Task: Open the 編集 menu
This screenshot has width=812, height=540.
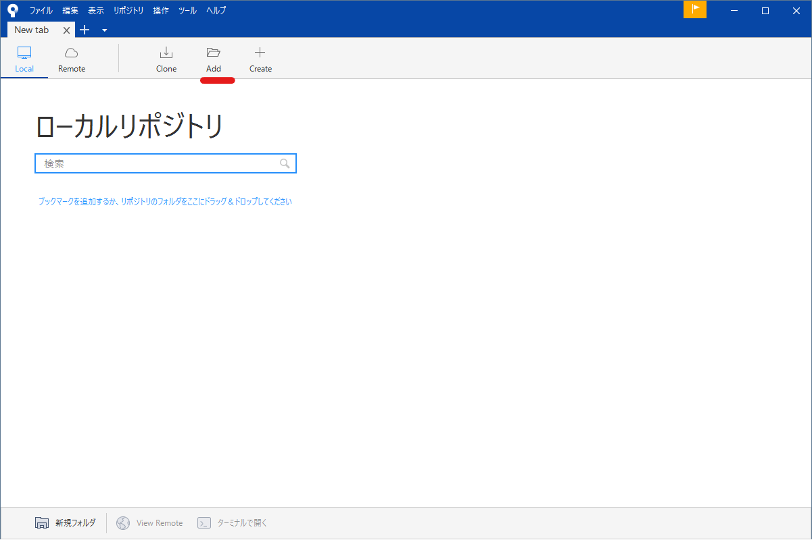Action: [x=70, y=10]
